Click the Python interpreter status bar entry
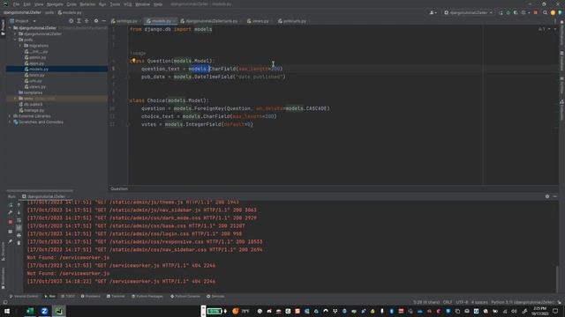Image resolution: width=565 pixels, height=317 pixels. pos(523,302)
